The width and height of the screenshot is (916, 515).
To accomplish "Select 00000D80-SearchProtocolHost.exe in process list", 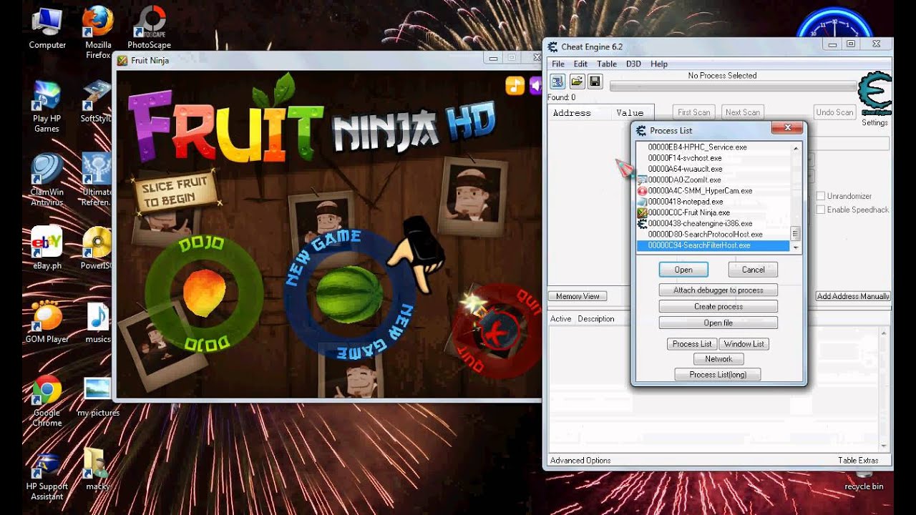I will tap(713, 235).
